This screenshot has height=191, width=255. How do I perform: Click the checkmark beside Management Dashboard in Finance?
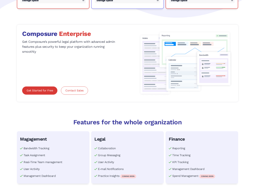(x=170, y=169)
